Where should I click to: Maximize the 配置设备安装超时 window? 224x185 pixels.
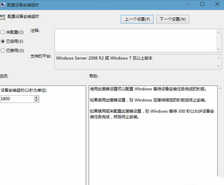(202, 4)
